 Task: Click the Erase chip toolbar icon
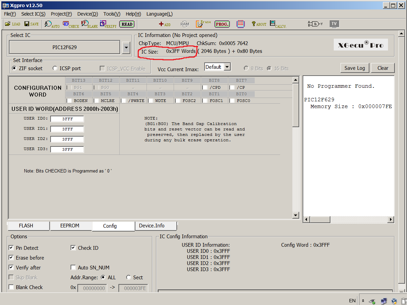[x=203, y=24]
